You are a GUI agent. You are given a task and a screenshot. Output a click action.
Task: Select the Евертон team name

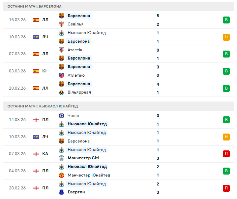[x=76, y=192]
